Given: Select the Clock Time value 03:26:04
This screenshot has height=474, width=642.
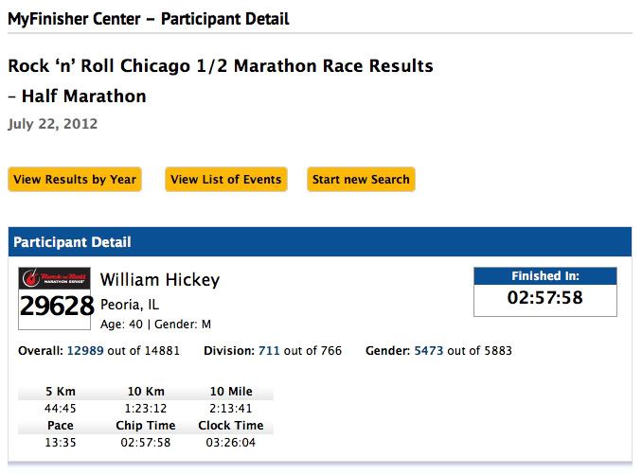Looking at the screenshot, I should pos(231,443).
